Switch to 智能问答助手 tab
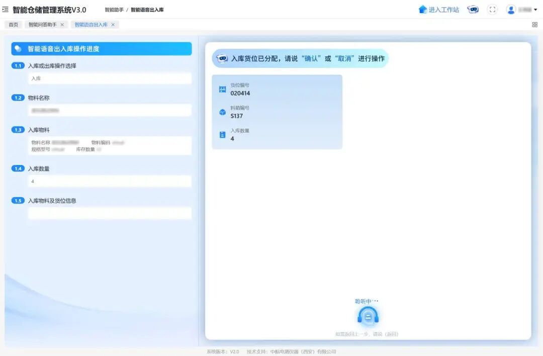Image resolution: width=543 pixels, height=356 pixels. pyautogui.click(x=42, y=25)
